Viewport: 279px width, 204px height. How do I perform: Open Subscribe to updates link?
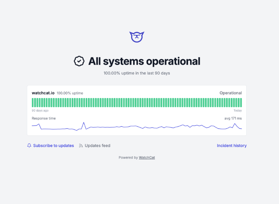pos(53,146)
